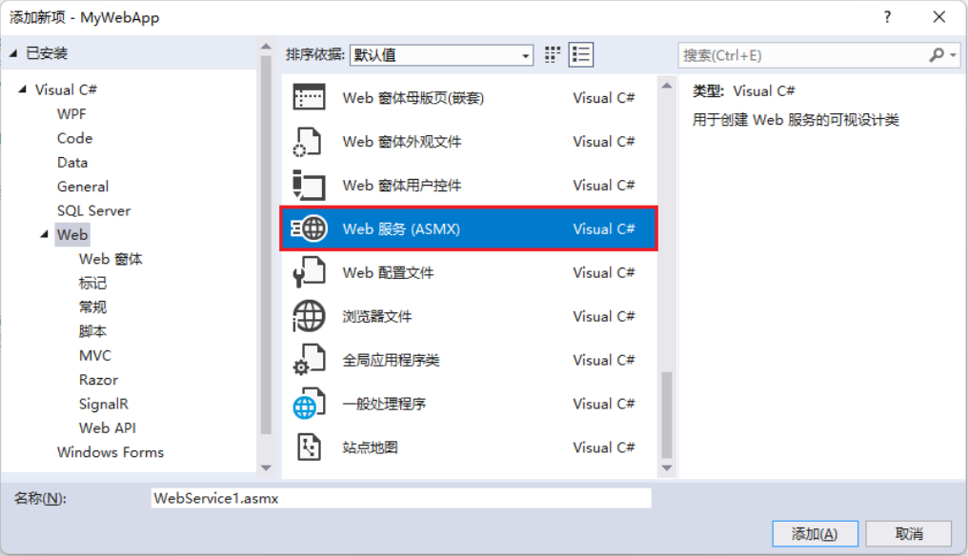Select Visual C# root category label
The width and height of the screenshot is (968, 556).
[66, 89]
